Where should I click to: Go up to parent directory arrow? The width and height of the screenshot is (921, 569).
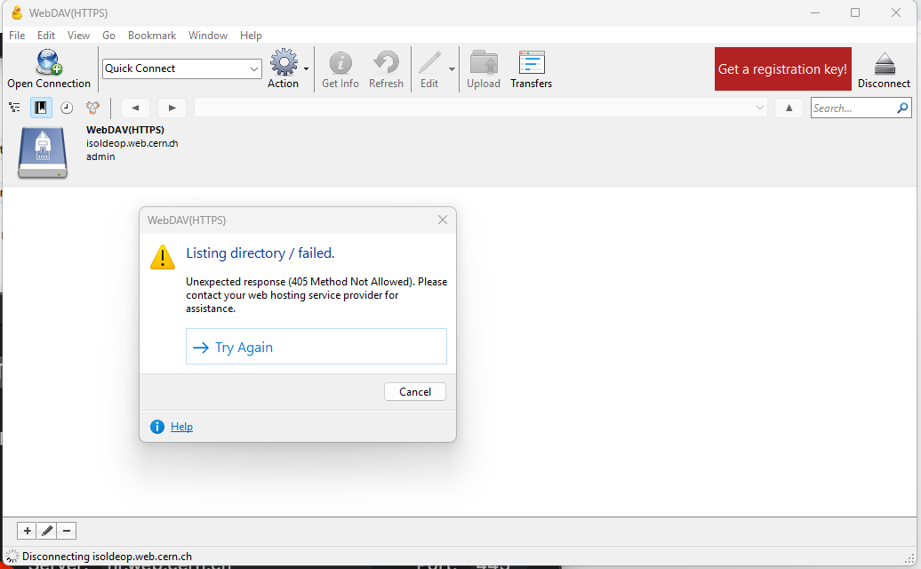pyautogui.click(x=789, y=108)
